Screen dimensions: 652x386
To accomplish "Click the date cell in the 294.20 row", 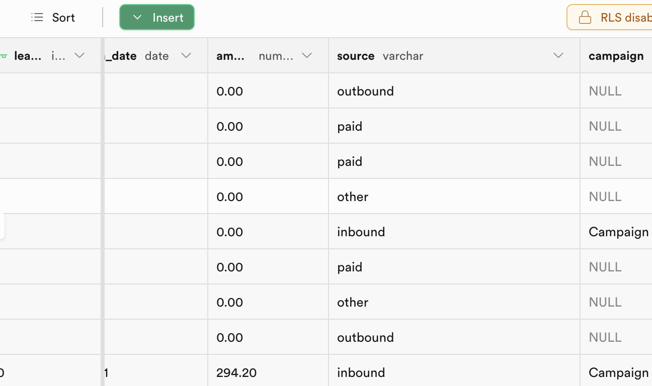I will click(156, 372).
